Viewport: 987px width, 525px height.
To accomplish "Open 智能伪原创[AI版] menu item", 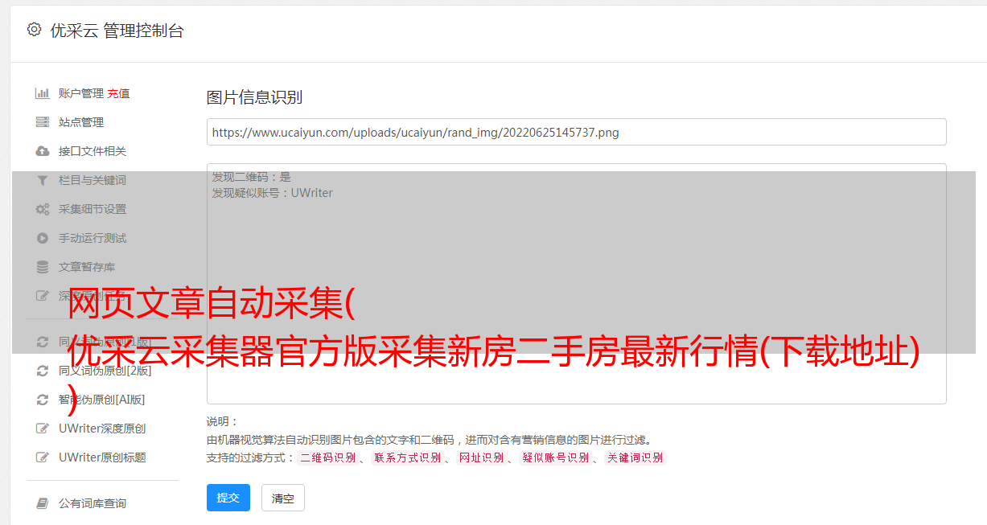I will (x=101, y=400).
